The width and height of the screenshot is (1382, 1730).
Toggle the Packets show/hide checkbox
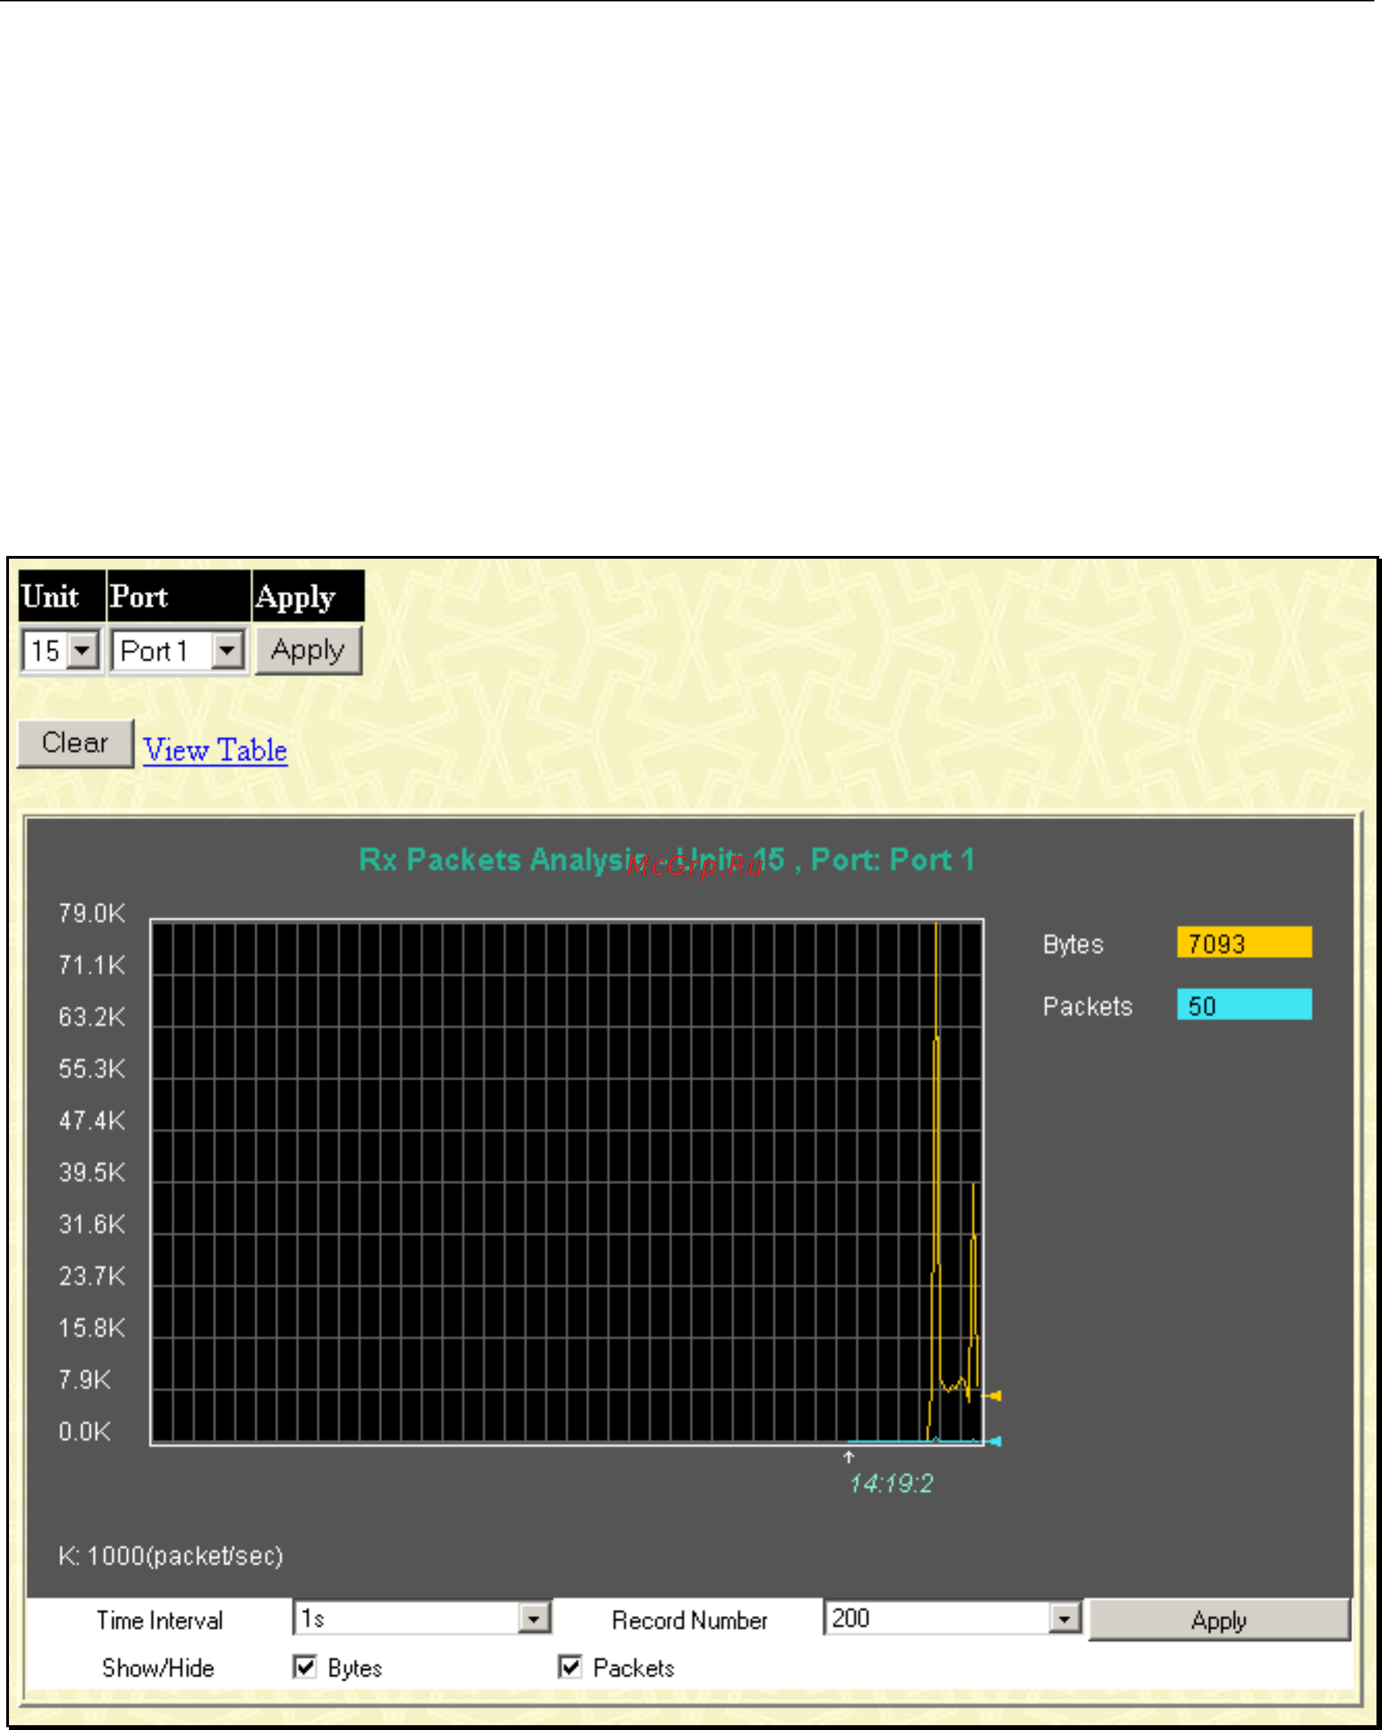tap(569, 1667)
